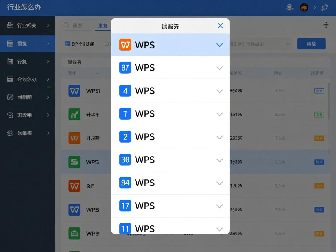
Task: Collapse the highlighted WPS entry chevron
Action: [x=219, y=45]
